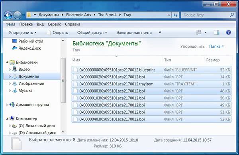Click the search magnifier icon

point(232,15)
